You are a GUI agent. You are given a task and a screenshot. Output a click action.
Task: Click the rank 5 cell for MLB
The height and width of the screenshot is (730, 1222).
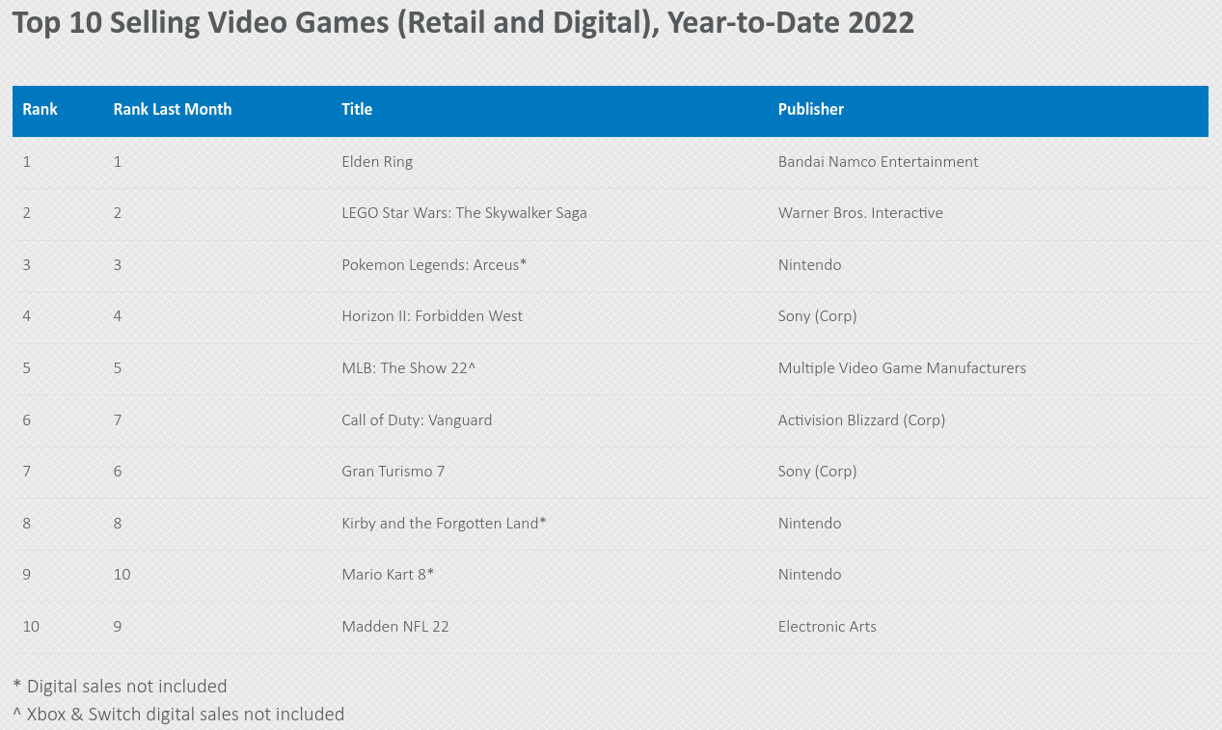pos(27,368)
